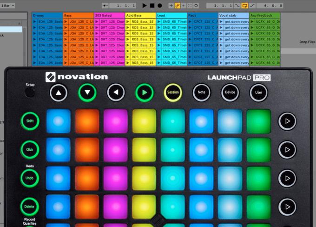This screenshot has height=227, width=316.
Task: Click the scene launch arrow in Click row
Action: (x=287, y=150)
